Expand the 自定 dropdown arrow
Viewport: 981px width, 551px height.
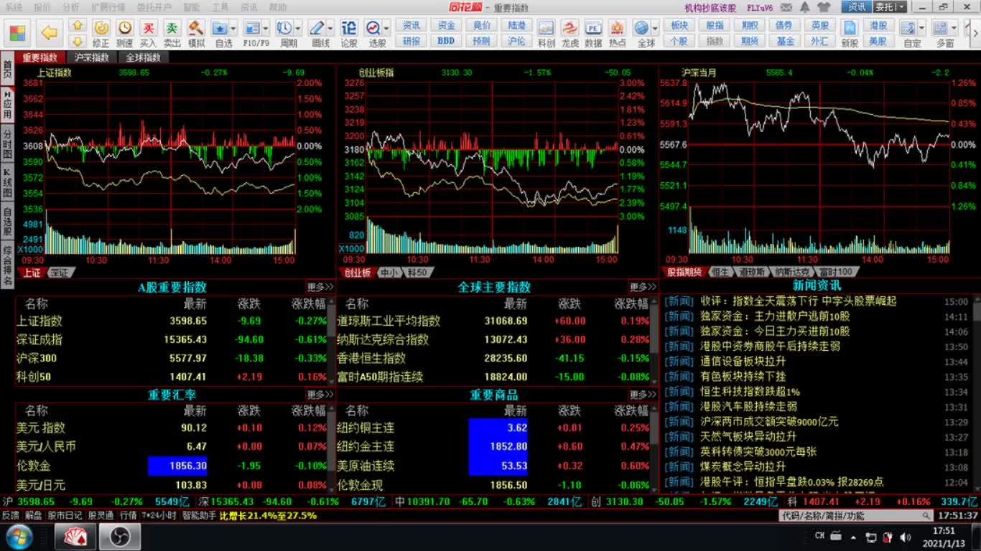tap(923, 29)
